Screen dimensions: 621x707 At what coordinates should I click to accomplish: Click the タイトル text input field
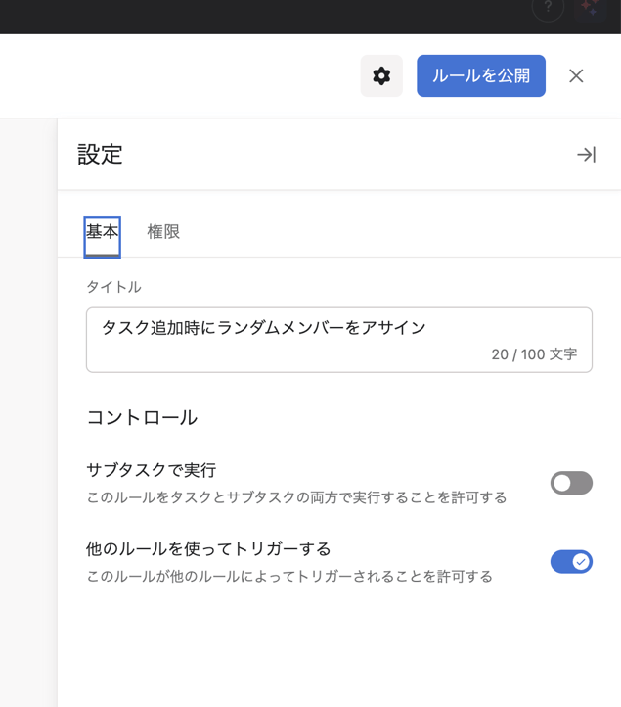pyautogui.click(x=338, y=340)
